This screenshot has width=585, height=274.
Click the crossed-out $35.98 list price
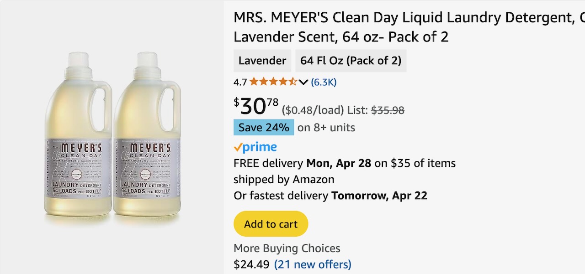pos(388,110)
